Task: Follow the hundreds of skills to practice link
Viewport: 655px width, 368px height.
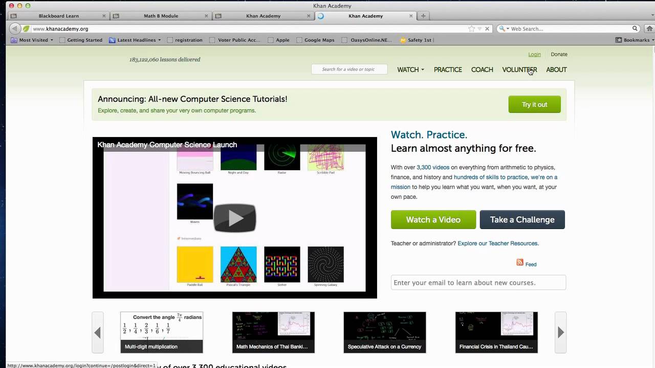Action: pos(491,177)
